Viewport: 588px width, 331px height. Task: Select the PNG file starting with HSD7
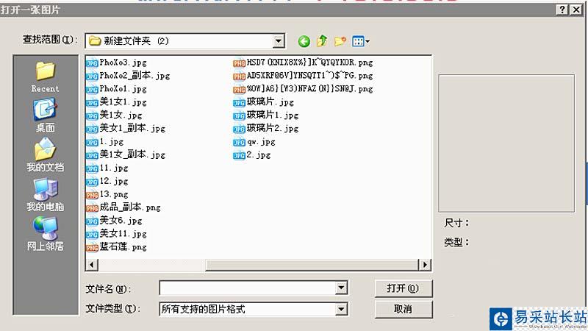[303, 63]
